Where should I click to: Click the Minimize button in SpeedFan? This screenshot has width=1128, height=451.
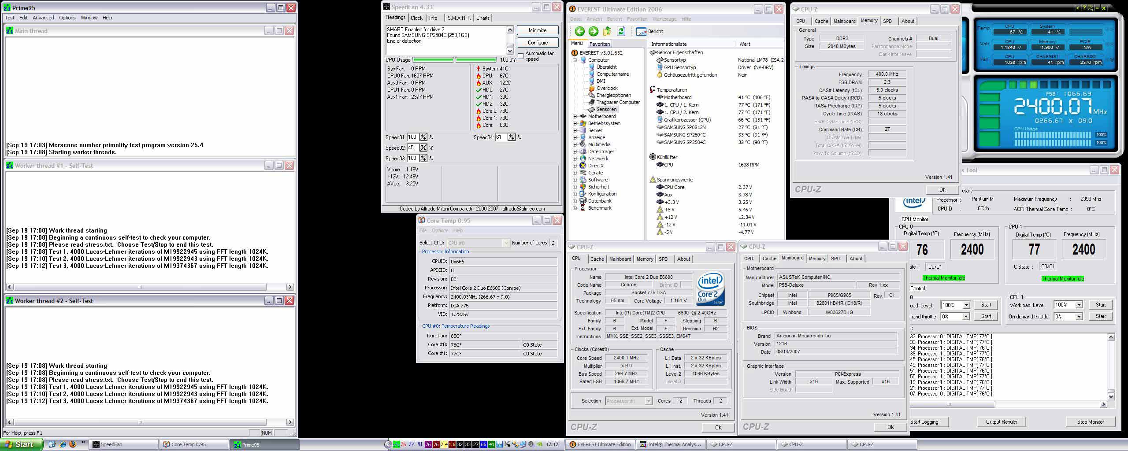point(538,30)
